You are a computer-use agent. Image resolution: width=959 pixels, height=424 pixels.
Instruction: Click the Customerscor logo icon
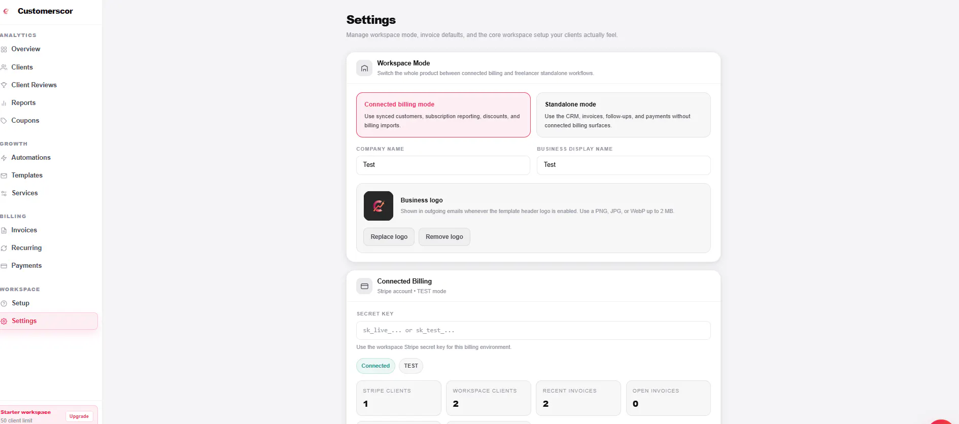[x=6, y=11]
